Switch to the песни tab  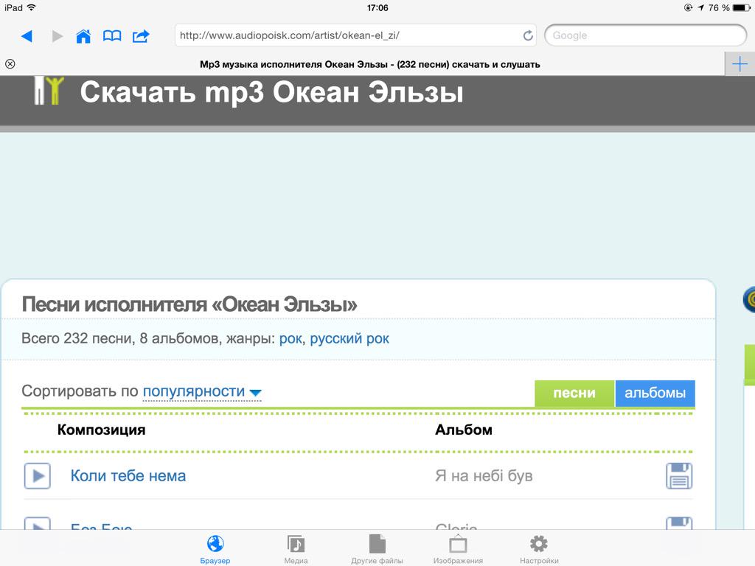point(574,394)
